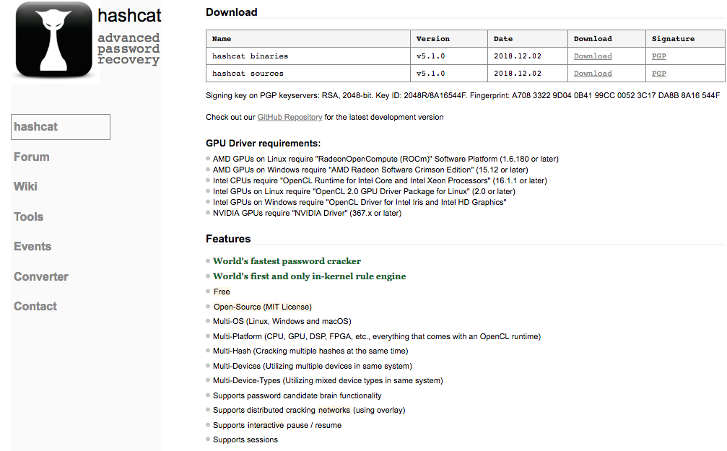Open the Events sidebar page
This screenshot has height=451, width=727.
click(32, 247)
